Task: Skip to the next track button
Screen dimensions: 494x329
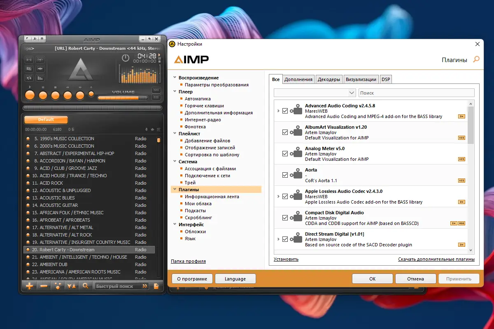Action: 80,95
